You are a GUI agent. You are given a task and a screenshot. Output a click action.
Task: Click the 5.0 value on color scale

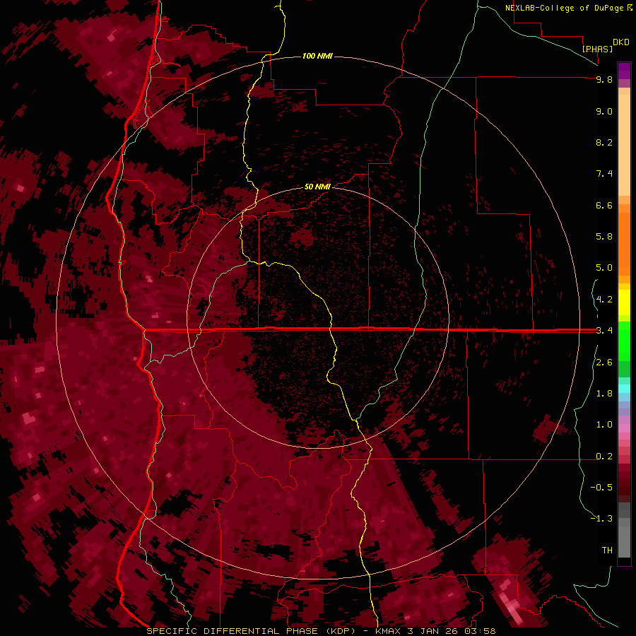(604, 268)
